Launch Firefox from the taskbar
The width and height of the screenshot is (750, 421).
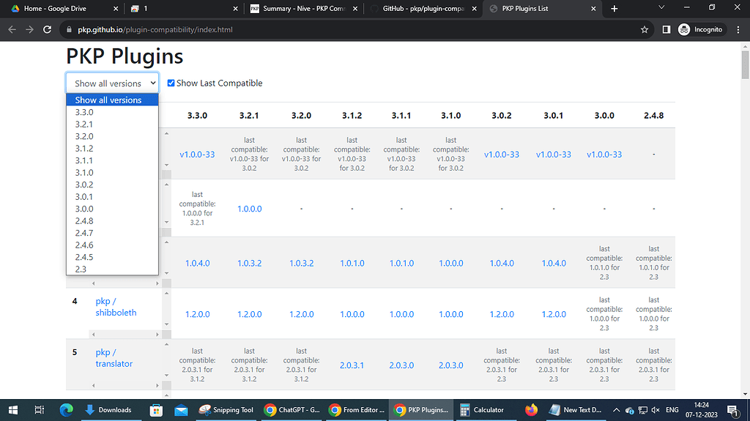pyautogui.click(x=531, y=410)
